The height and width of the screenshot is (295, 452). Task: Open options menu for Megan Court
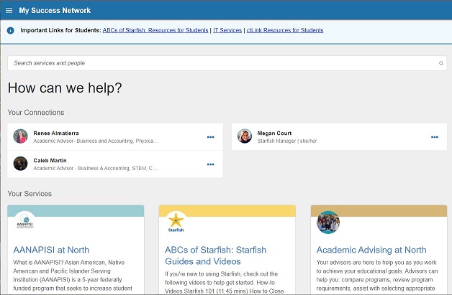(x=434, y=136)
